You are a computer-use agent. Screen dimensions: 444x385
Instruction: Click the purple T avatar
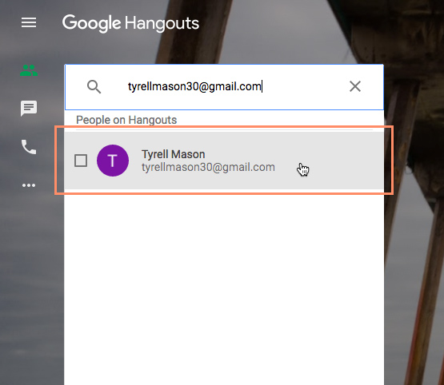coord(113,161)
